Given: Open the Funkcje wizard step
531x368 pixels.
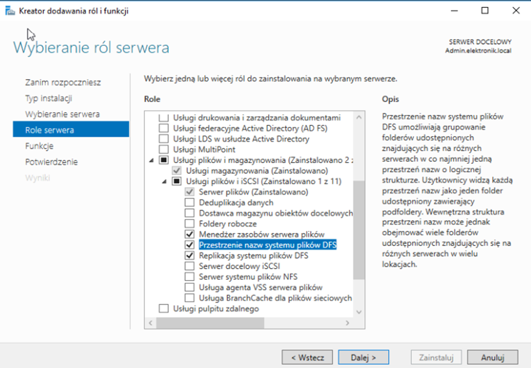Looking at the screenshot, I should (40, 146).
